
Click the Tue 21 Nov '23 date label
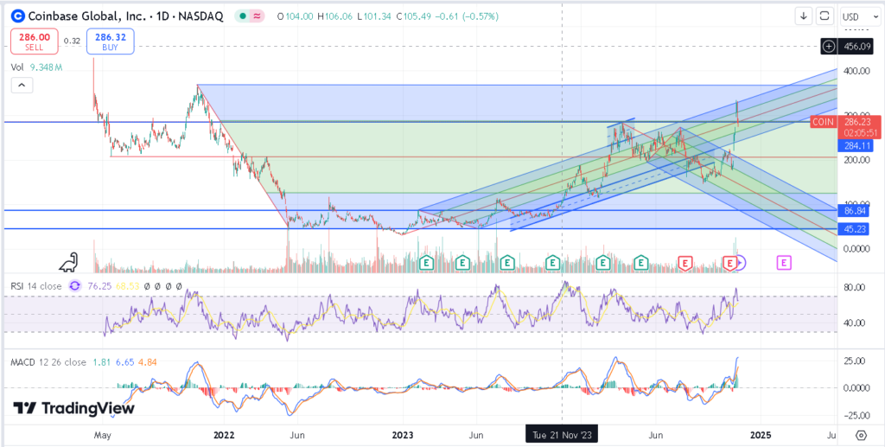coord(562,435)
